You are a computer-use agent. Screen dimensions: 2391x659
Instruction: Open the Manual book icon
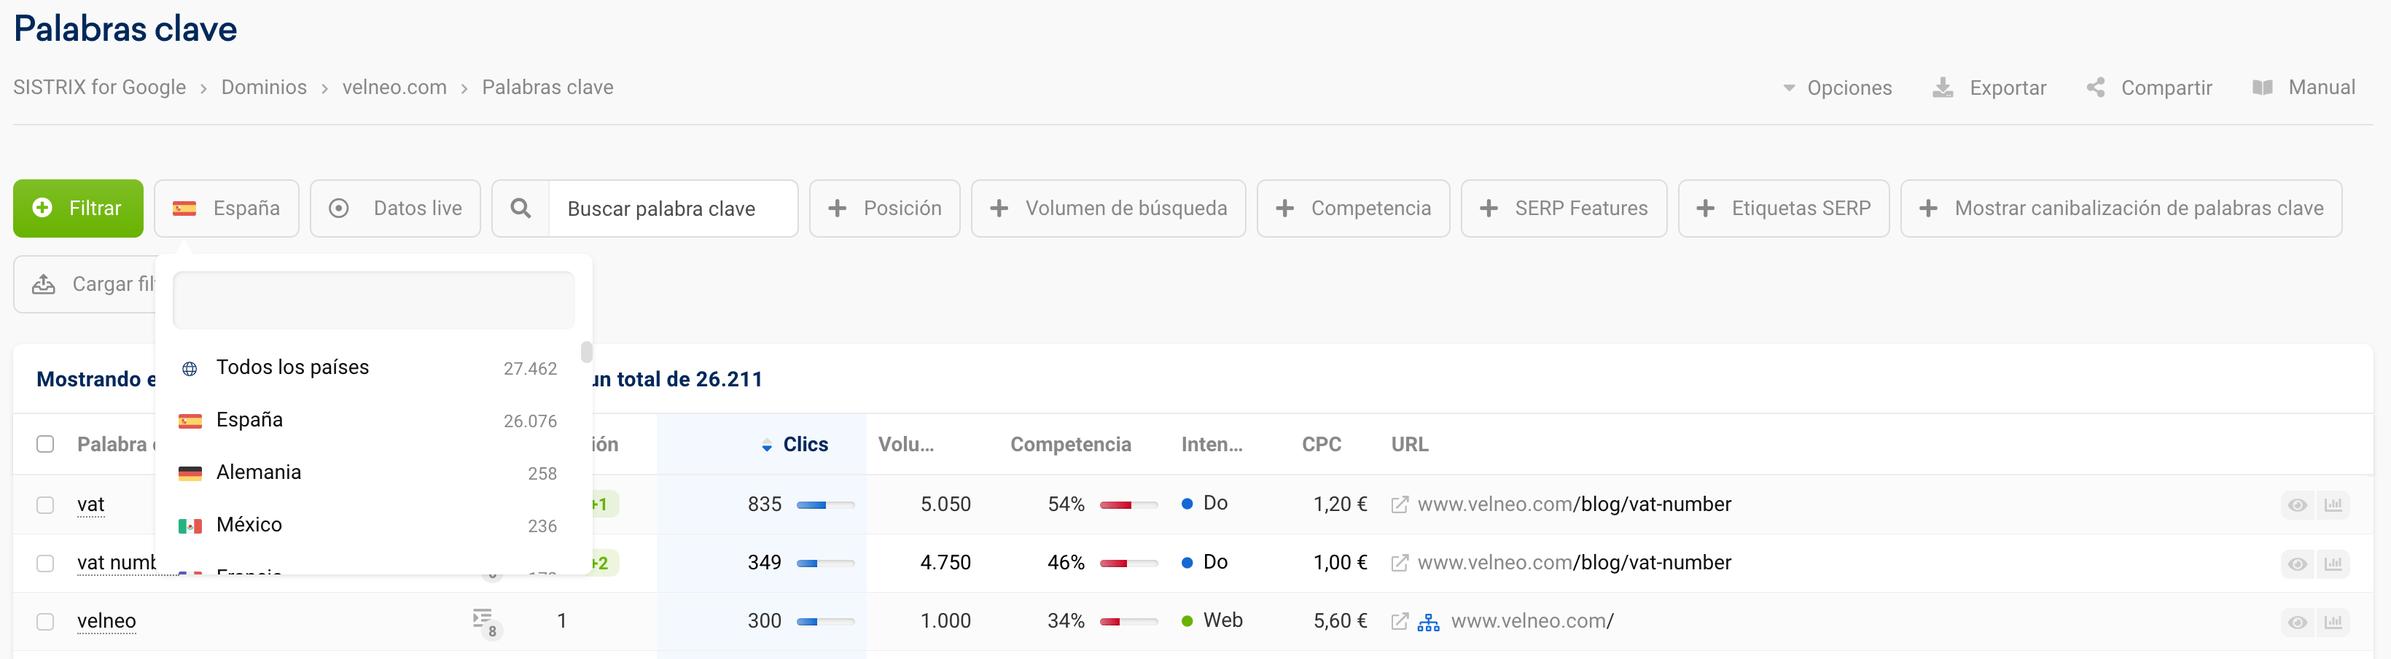(x=2262, y=87)
